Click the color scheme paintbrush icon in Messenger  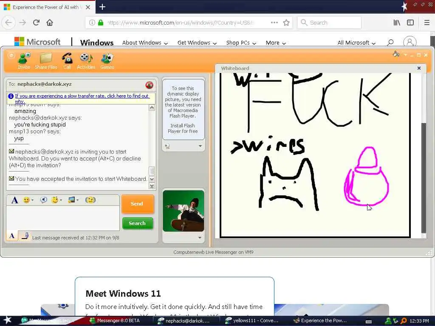pyautogui.click(x=396, y=54)
